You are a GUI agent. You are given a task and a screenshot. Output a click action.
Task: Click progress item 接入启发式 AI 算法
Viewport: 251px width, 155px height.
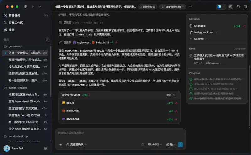tap(213, 89)
